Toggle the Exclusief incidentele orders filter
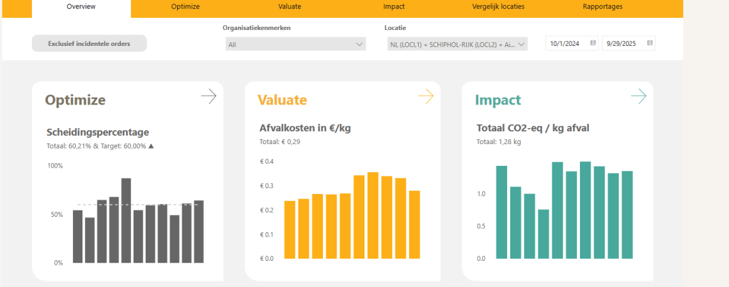Viewport: 729px width, 287px height. tap(89, 43)
